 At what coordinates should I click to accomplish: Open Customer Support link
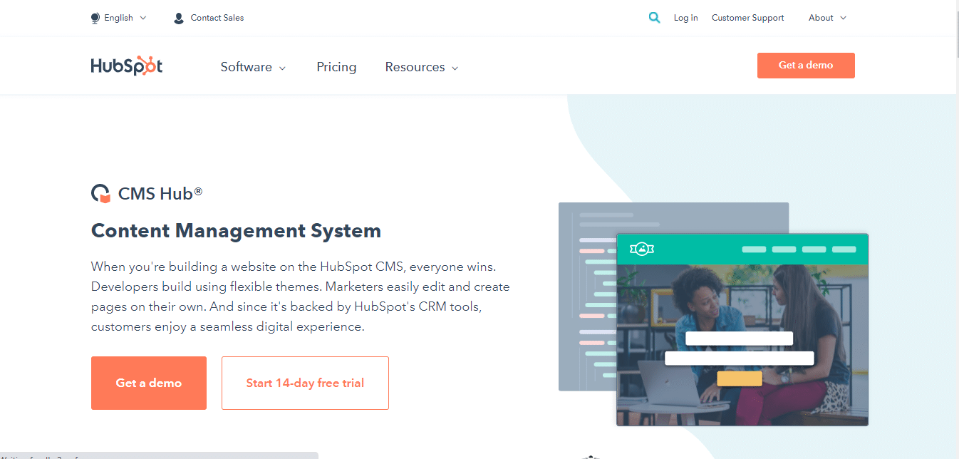point(747,18)
